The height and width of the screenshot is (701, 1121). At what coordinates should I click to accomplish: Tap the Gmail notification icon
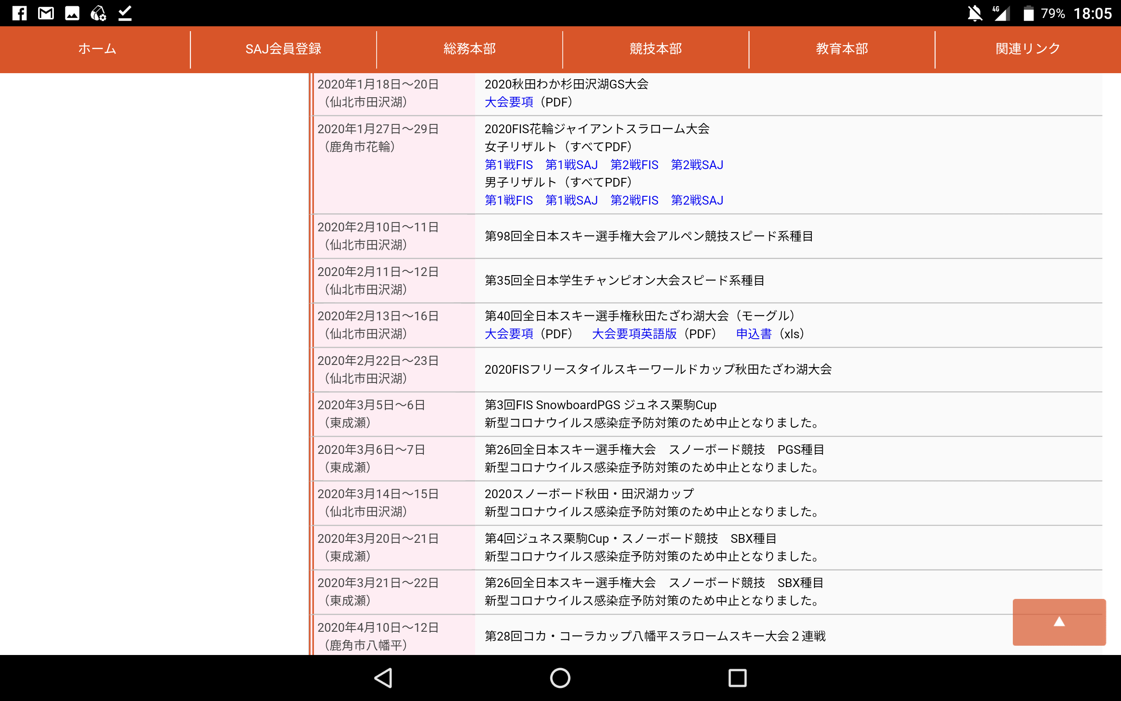46,13
